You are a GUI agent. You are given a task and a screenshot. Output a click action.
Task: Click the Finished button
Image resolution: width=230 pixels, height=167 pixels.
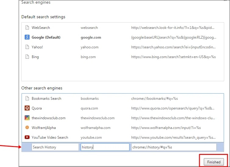tap(214, 162)
